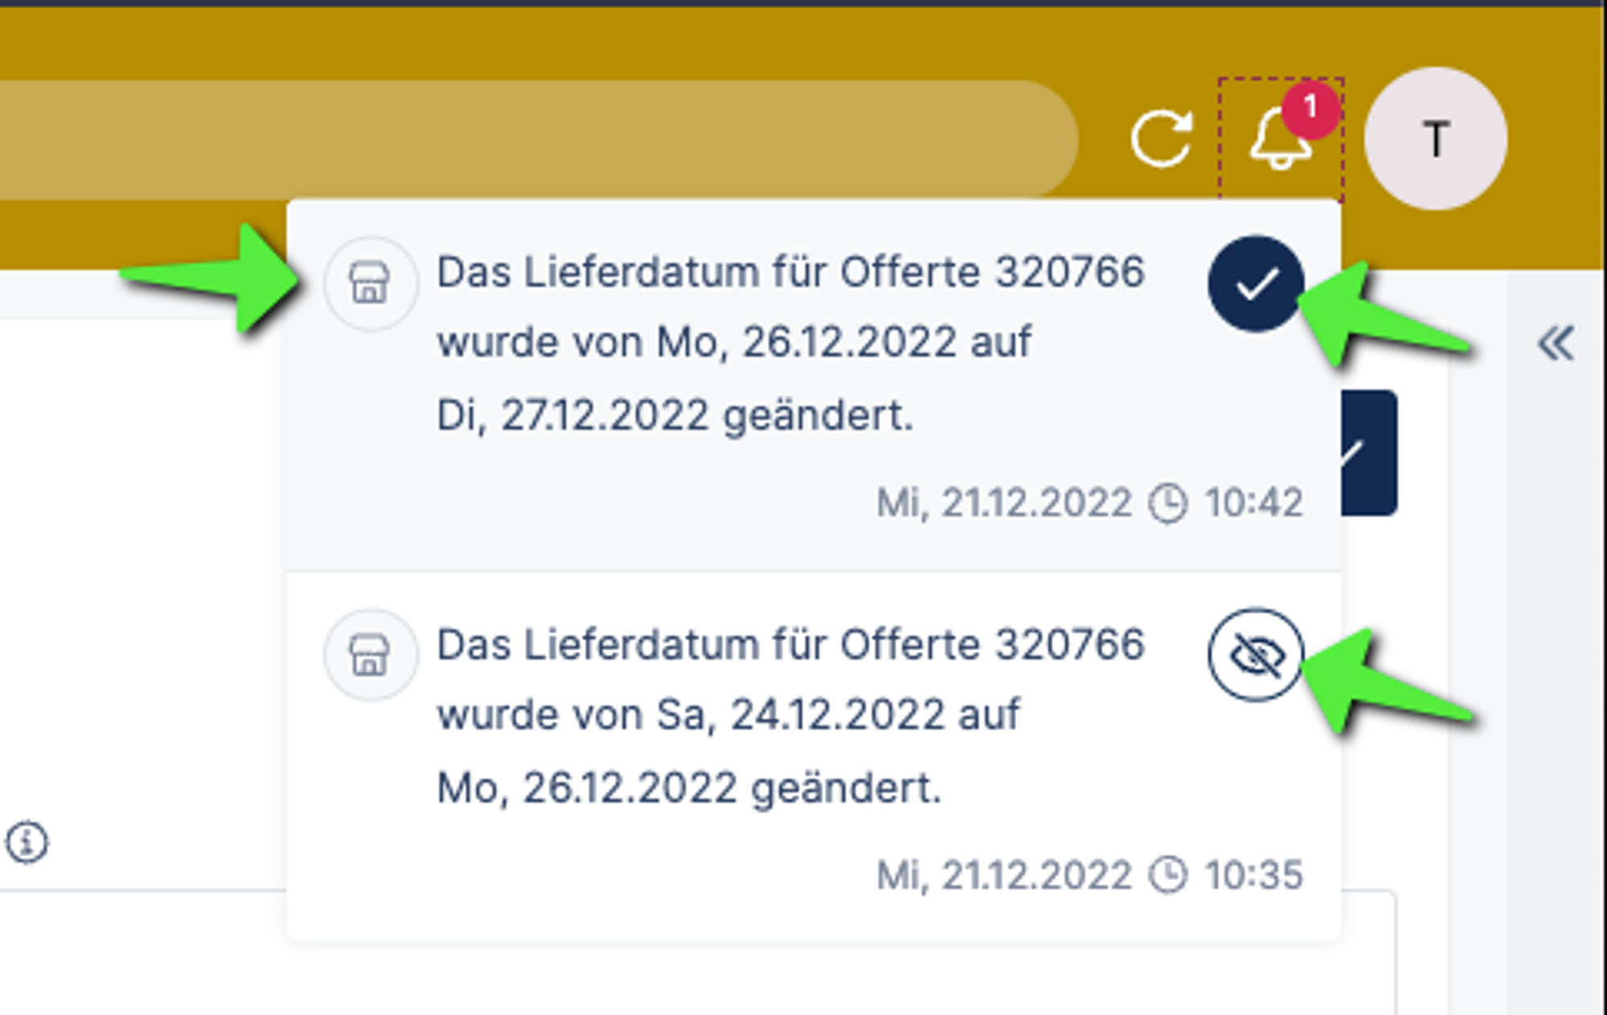Open the user avatar labeled T
1607x1015 pixels.
point(1435,139)
